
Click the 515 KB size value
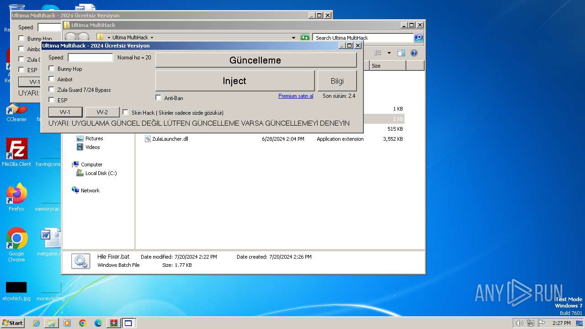(x=395, y=129)
